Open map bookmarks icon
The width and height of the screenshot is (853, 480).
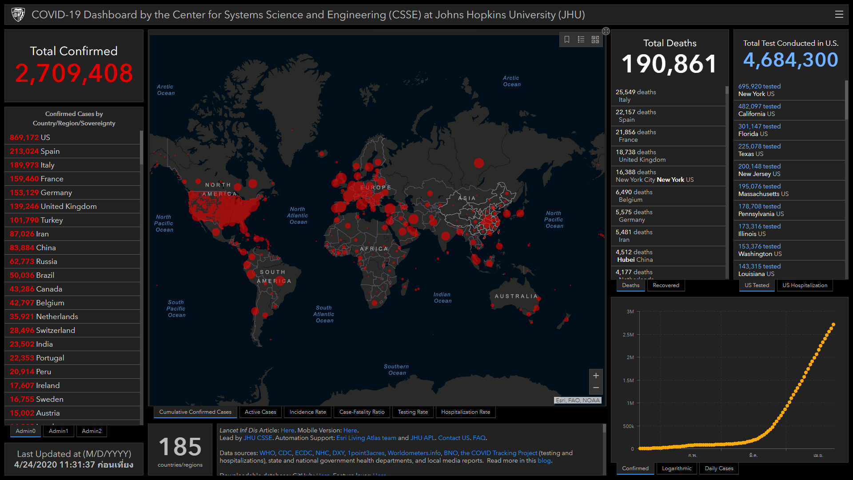click(567, 40)
